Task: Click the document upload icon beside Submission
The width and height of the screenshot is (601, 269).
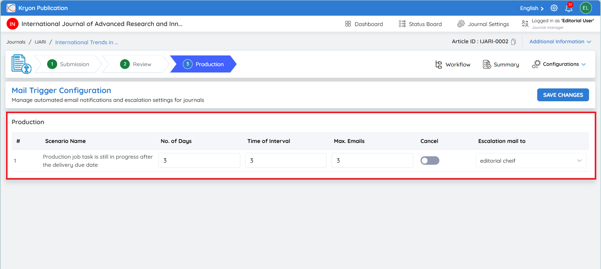Action: [21, 64]
